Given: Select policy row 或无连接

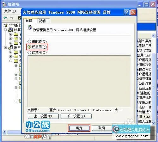Looking at the screenshot, I should 144,121.
